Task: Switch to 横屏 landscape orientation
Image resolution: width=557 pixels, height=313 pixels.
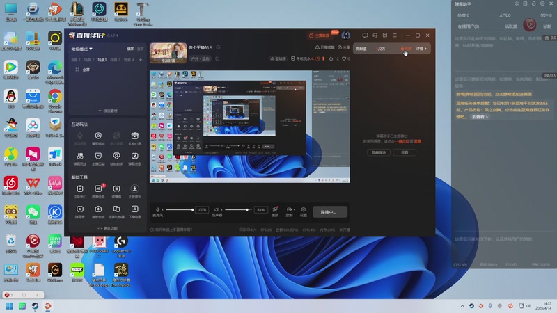Action: tap(130, 49)
